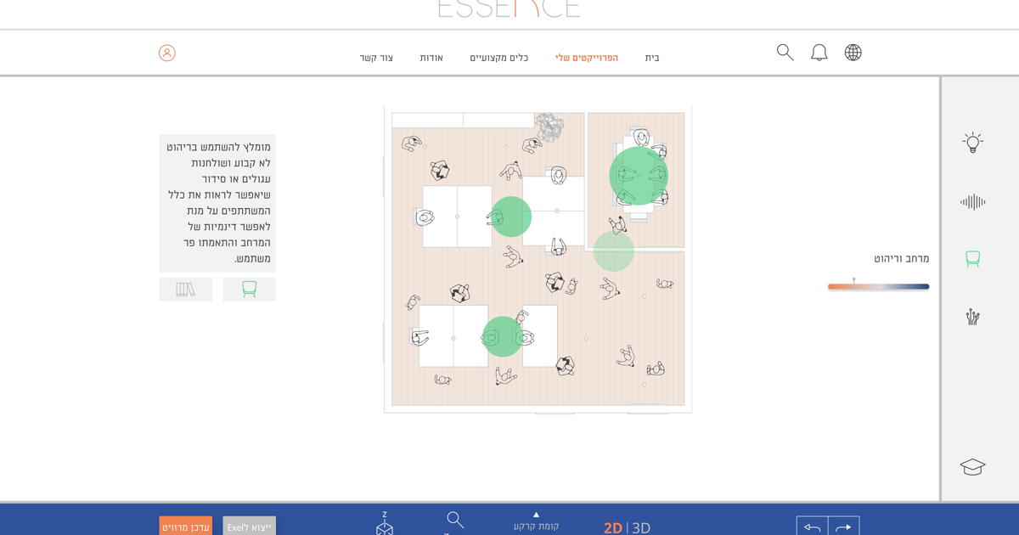Open the צור קשר contact page
The width and height of the screenshot is (1019, 535).
tap(376, 58)
